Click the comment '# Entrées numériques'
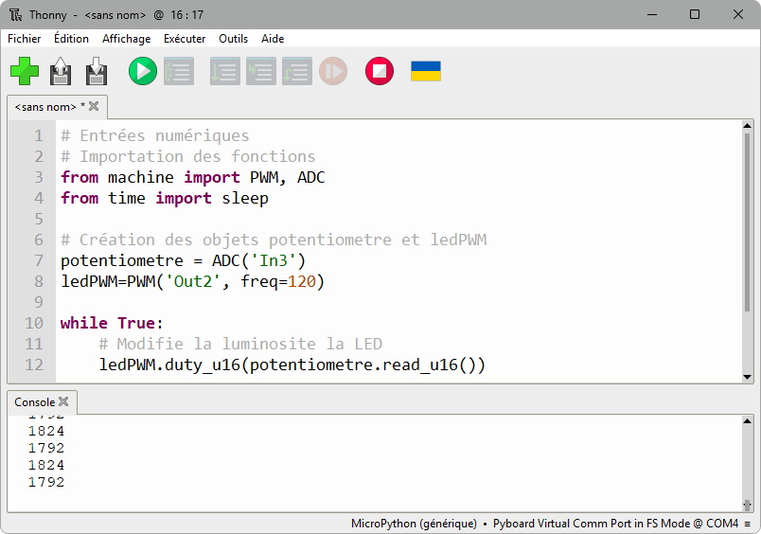This screenshot has width=761, height=534. pos(155,135)
